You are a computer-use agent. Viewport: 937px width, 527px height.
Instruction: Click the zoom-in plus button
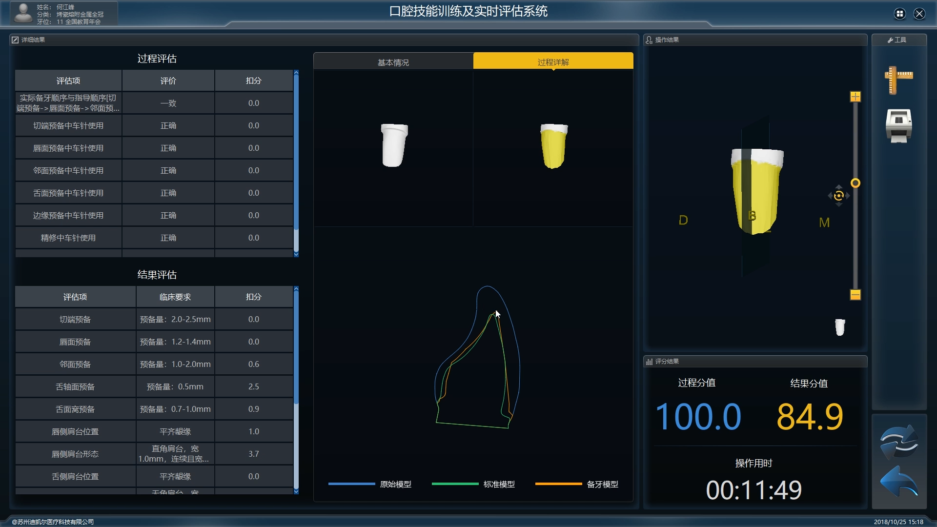click(855, 97)
